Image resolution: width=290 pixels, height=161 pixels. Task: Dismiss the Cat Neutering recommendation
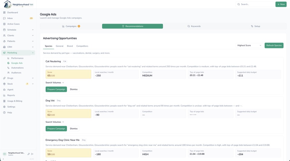point(74,89)
